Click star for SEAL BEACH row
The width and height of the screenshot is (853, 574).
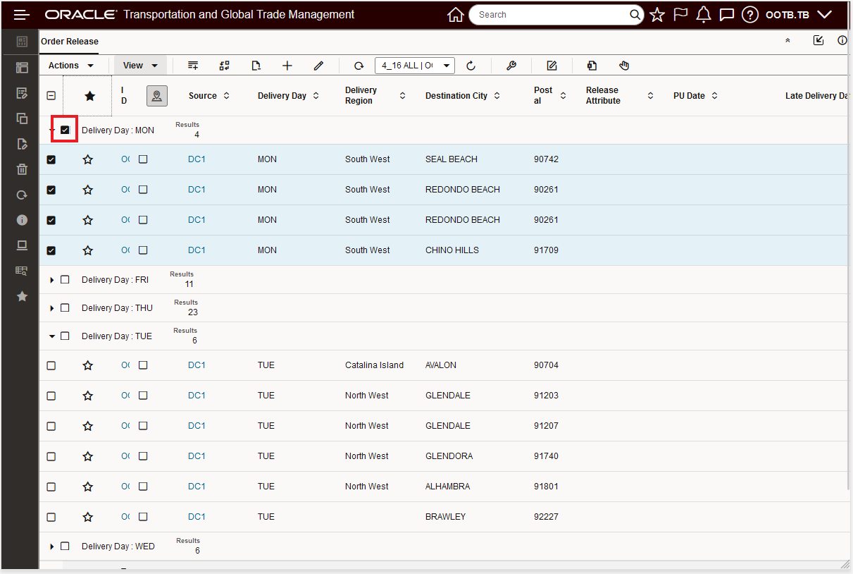tap(88, 159)
